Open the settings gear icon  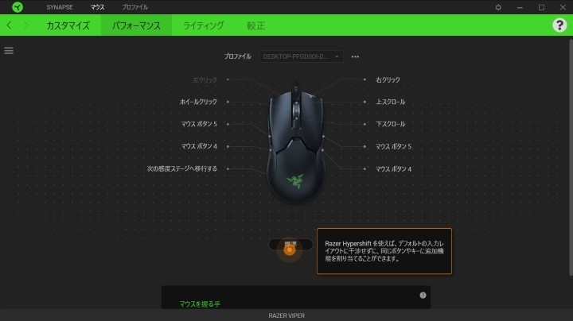[498, 7]
